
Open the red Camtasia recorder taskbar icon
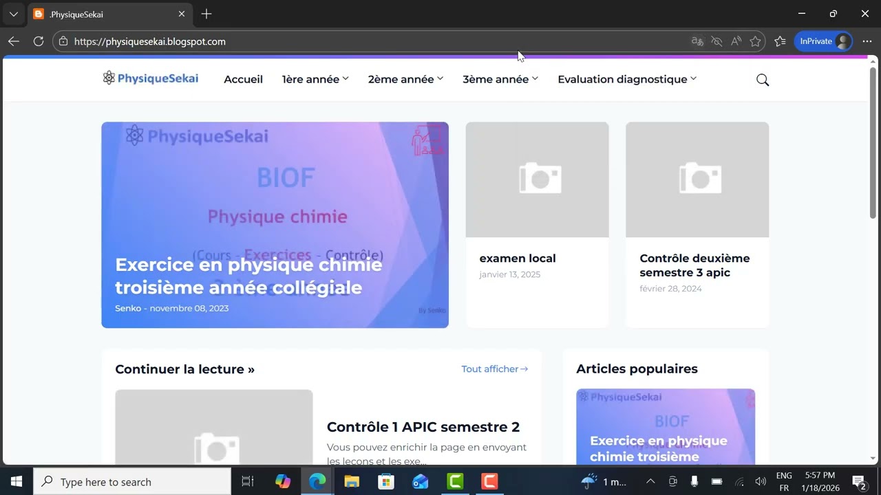489,482
